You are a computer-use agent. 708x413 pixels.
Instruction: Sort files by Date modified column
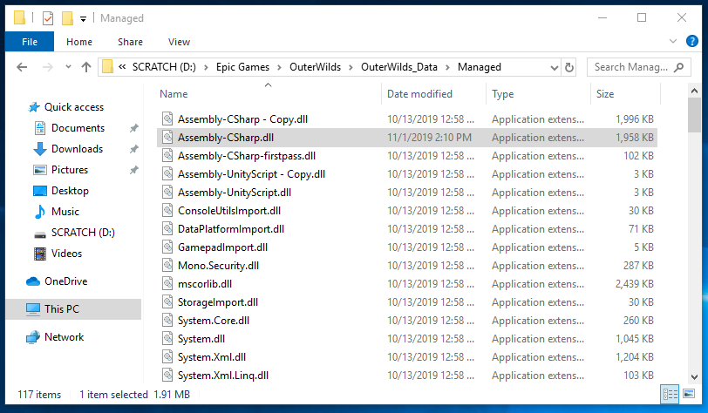click(x=419, y=94)
